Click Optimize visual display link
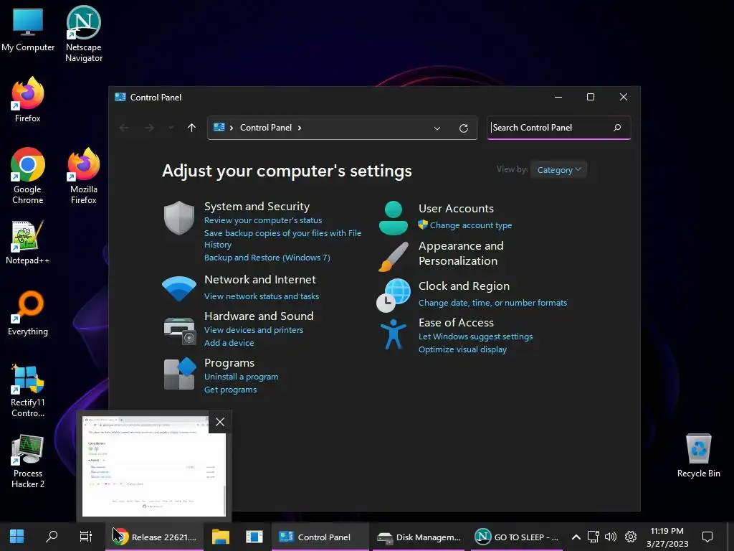This screenshot has width=734, height=551. [x=462, y=349]
